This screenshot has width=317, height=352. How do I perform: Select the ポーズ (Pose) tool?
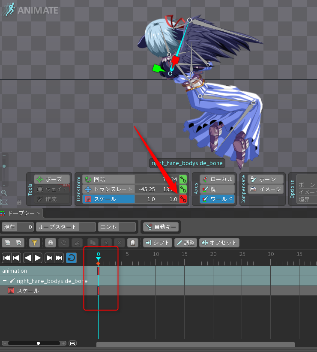(x=52, y=179)
